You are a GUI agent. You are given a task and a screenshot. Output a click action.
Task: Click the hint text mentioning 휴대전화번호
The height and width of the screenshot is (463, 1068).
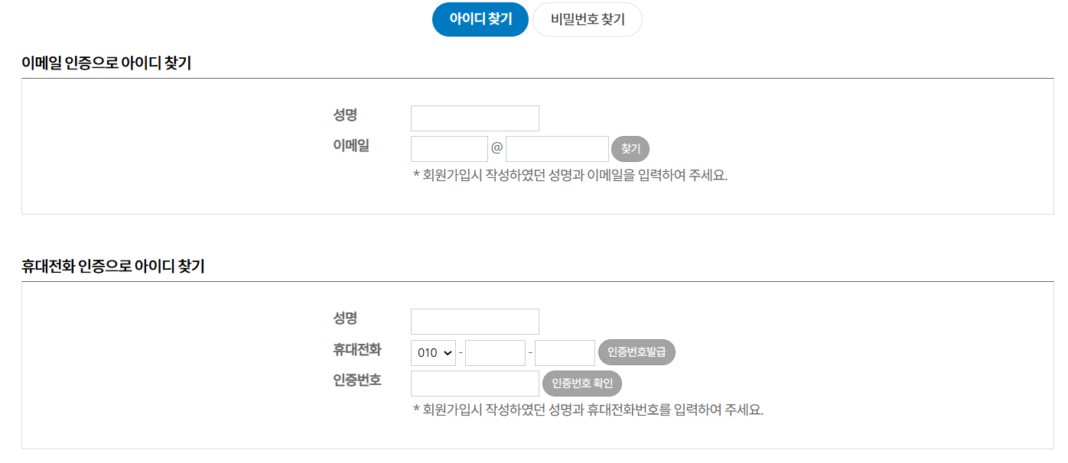tap(588, 410)
